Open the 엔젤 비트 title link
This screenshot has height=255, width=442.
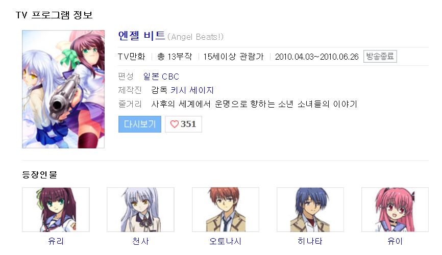[141, 36]
